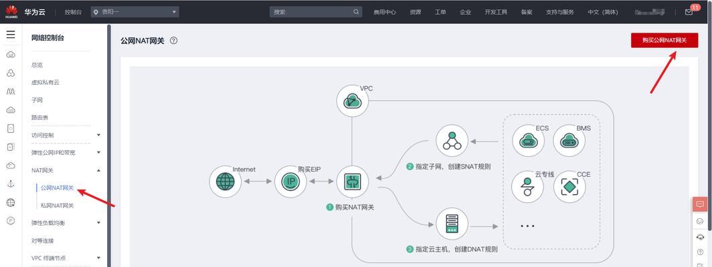Click the sidebar vertical scrollbar

pyautogui.click(x=109, y=145)
